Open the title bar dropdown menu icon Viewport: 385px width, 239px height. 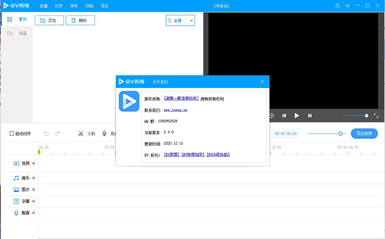(x=347, y=6)
